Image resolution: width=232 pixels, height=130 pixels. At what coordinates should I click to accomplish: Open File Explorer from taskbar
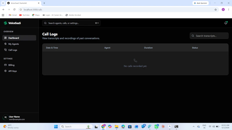(x=117, y=127)
